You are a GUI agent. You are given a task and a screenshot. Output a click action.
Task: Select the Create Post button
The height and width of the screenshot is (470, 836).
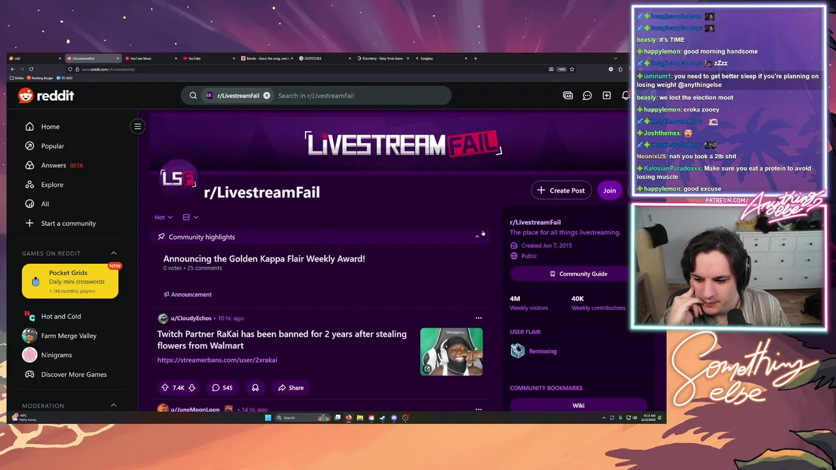pyautogui.click(x=561, y=191)
